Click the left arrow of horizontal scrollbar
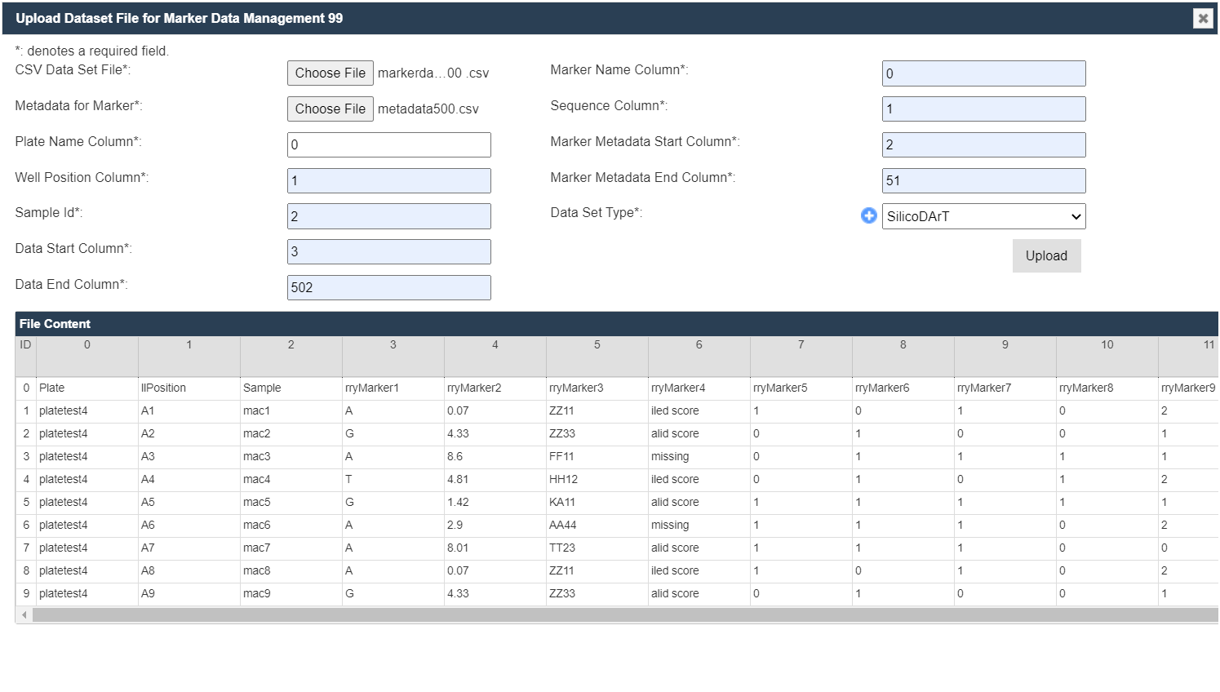Viewport: 1220px width, 692px height. pos(24,614)
